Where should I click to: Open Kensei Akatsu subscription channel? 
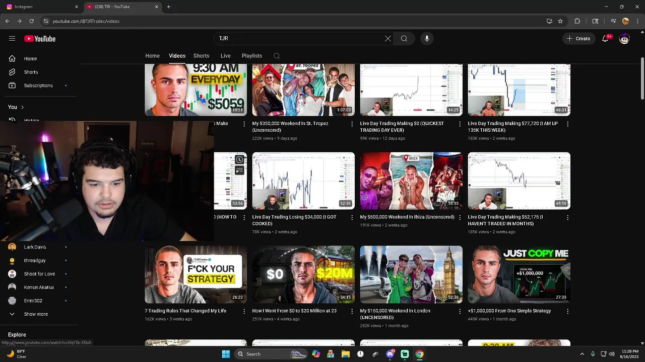tap(38, 287)
